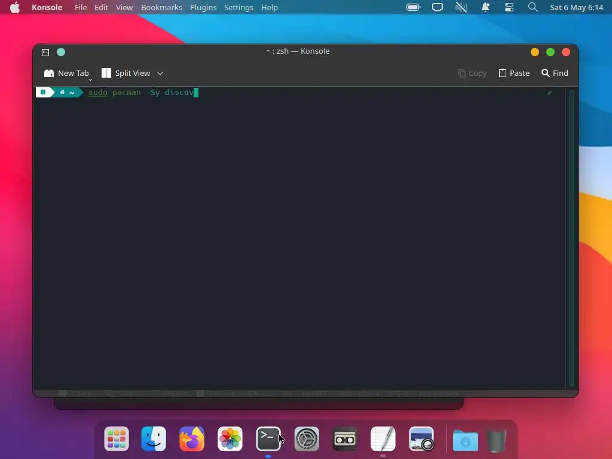Open System Settings gear in dock
The height and width of the screenshot is (459, 612).
307,439
